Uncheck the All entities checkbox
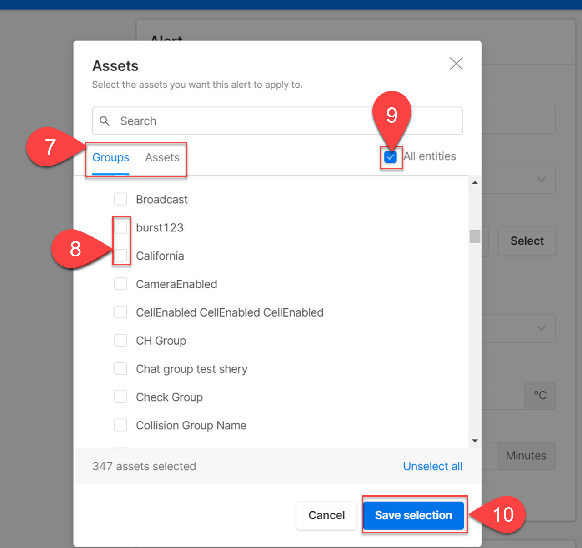Image resolution: width=582 pixels, height=548 pixels. (391, 157)
